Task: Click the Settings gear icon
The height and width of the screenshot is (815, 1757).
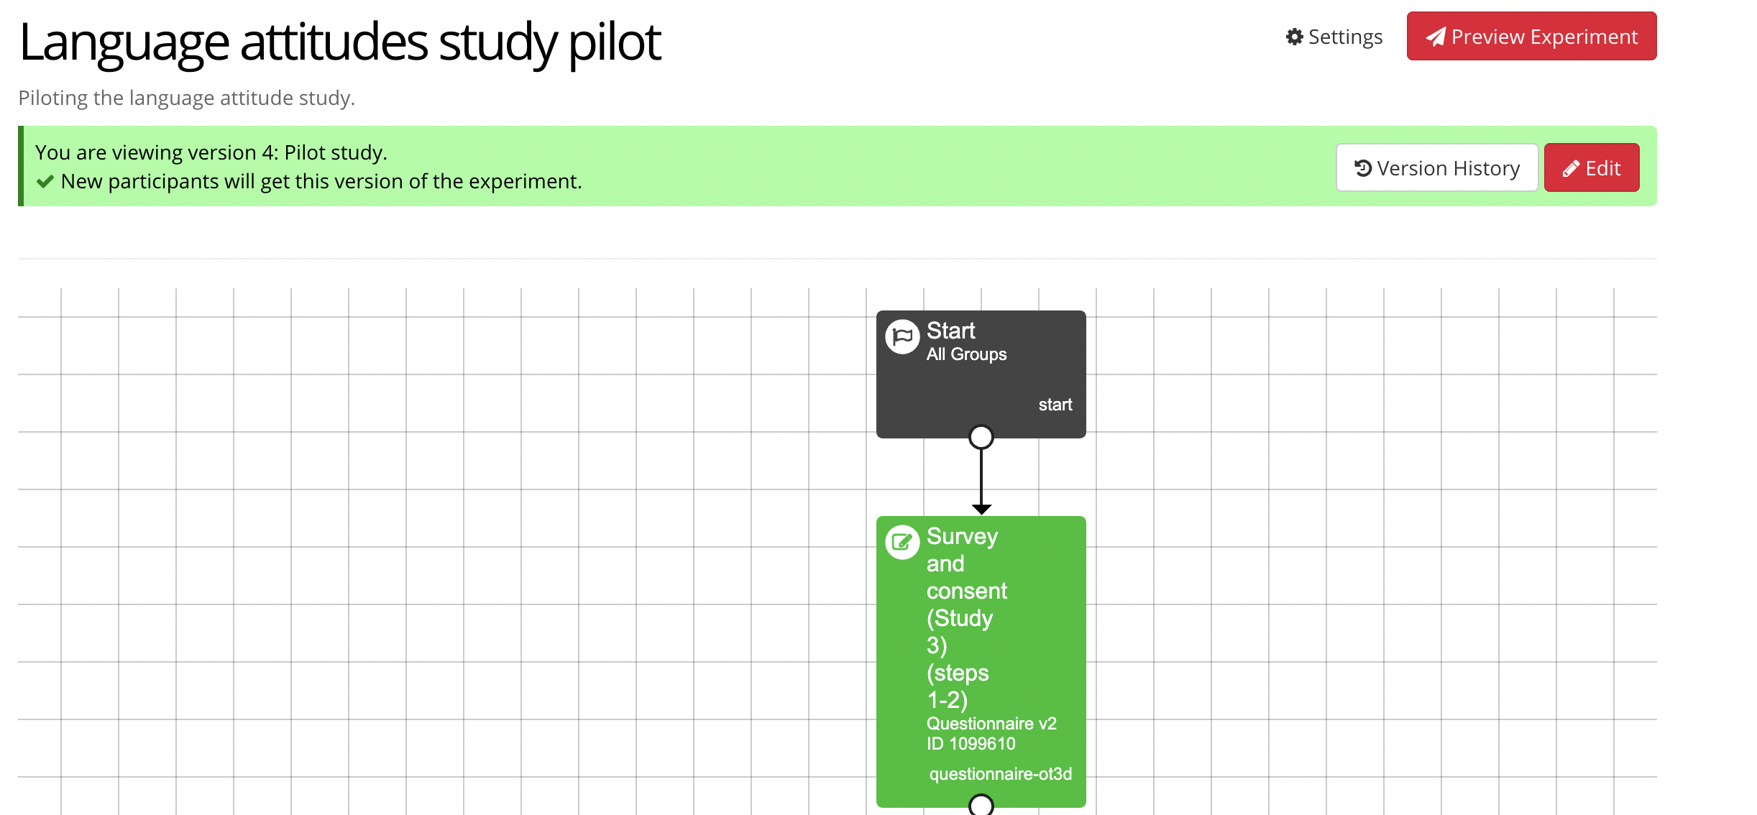Action: click(x=1294, y=37)
